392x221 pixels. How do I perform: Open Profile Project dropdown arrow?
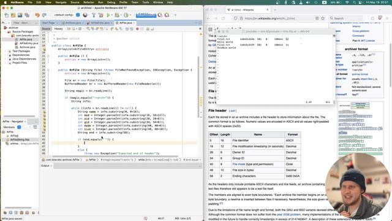130,15
